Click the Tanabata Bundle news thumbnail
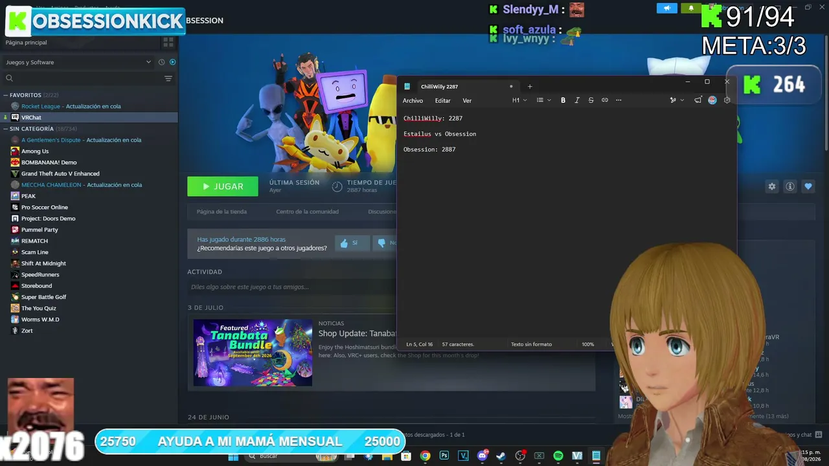The height and width of the screenshot is (466, 829). (253, 353)
